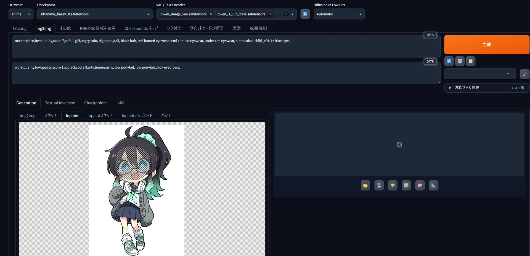Select the LoRA sub-tab
This screenshot has width=530, height=256.
click(120, 103)
